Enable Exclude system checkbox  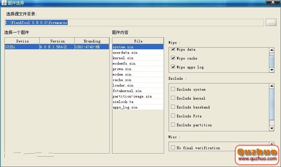click(x=173, y=89)
